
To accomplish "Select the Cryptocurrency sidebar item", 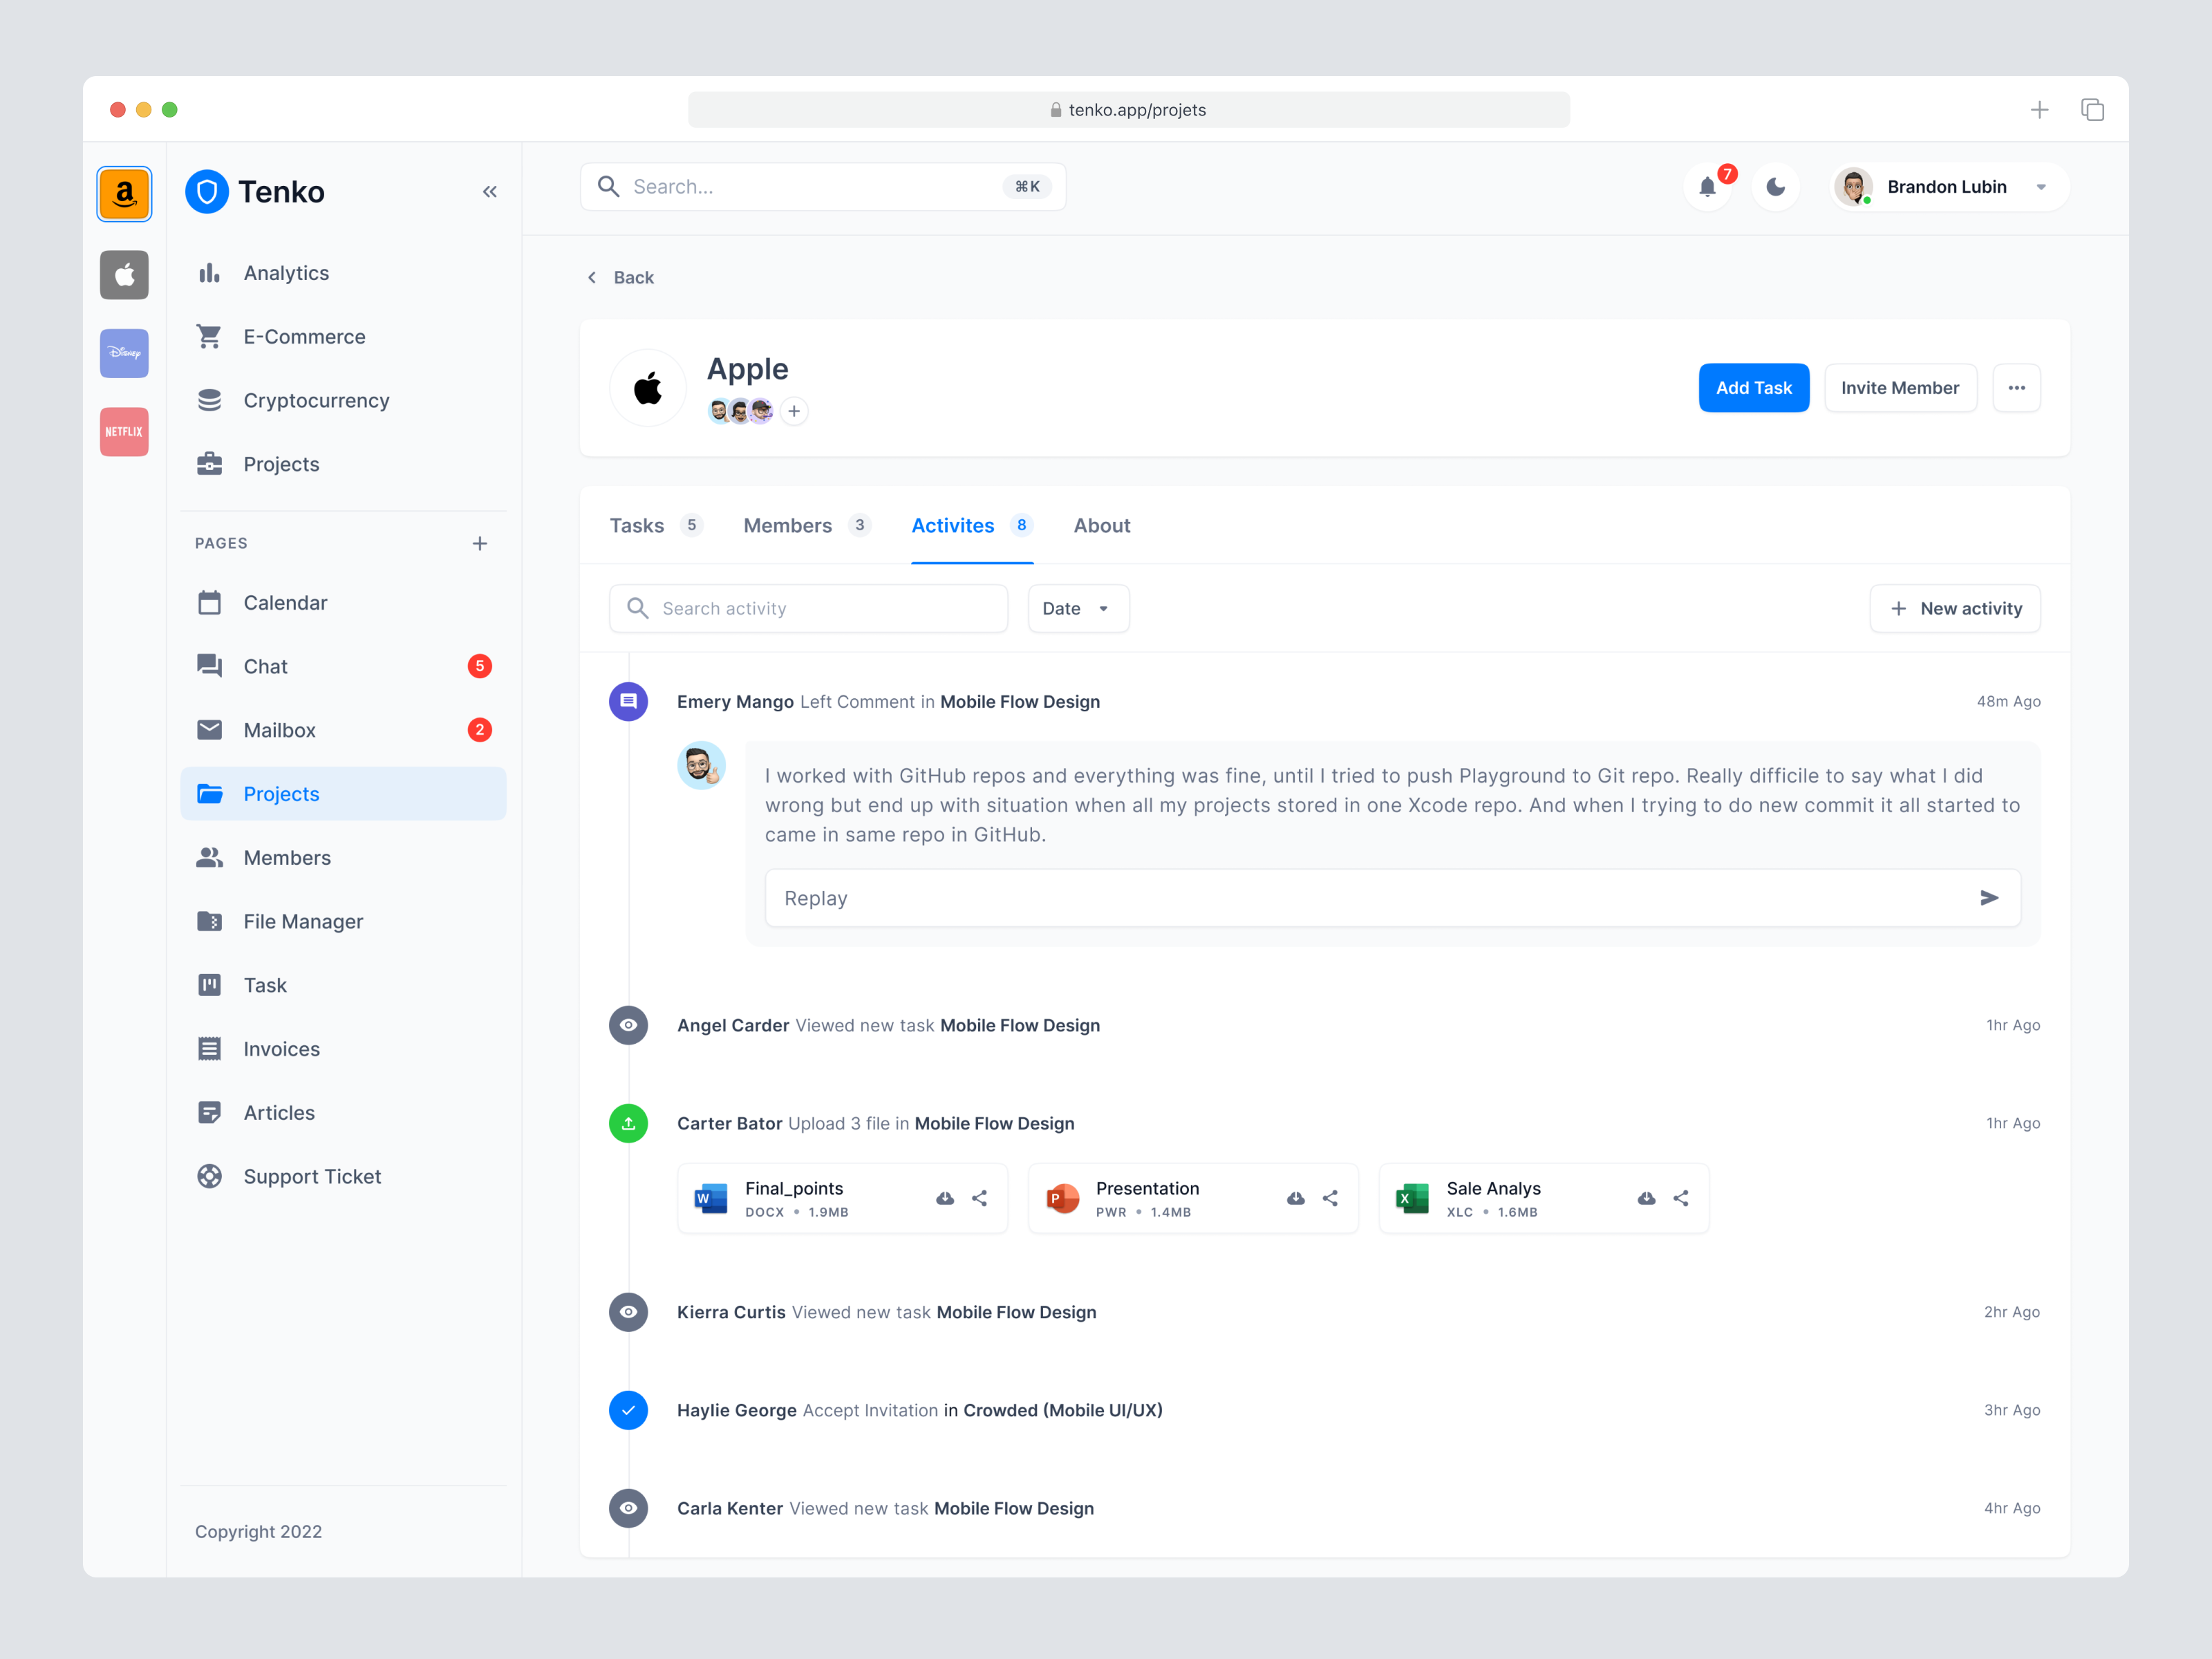I will pyautogui.click(x=316, y=400).
